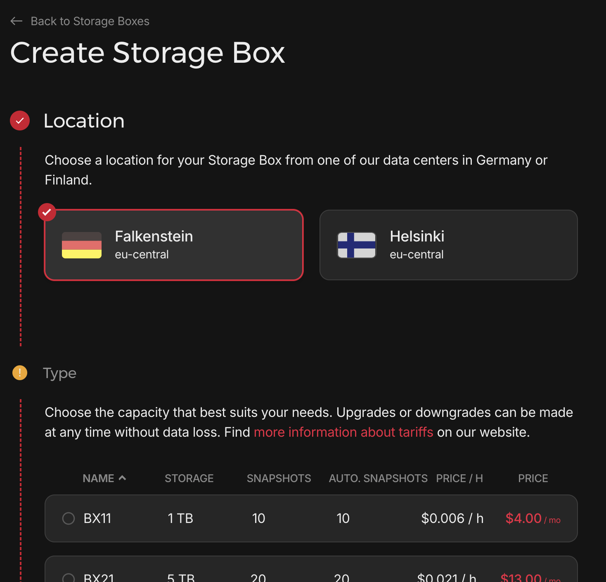Go back to Storage Boxes
Image resolution: width=606 pixels, height=582 pixels.
point(90,21)
